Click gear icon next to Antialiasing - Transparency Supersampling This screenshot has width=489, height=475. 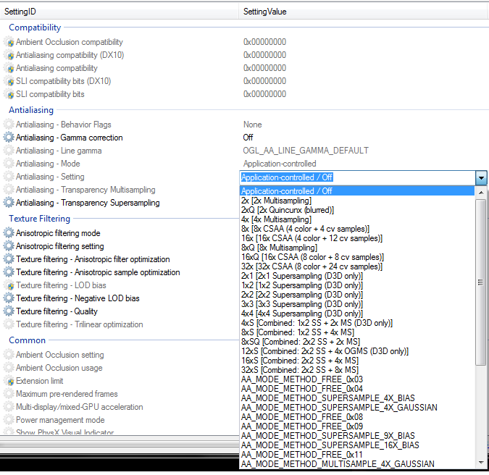point(9,202)
